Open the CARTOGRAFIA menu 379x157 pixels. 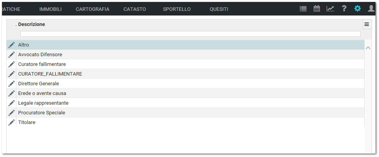click(93, 9)
